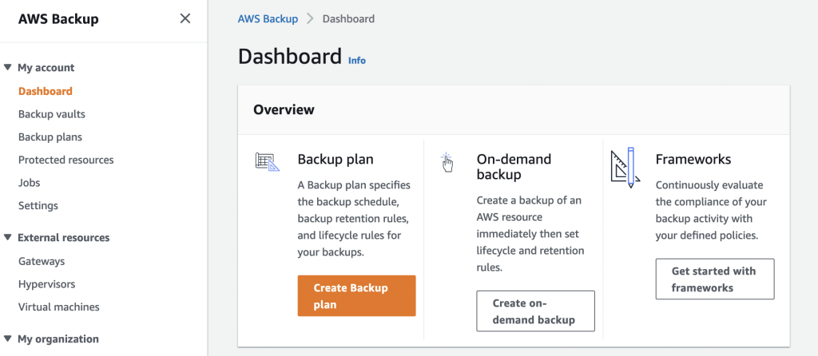Open Virtual machines in the sidebar

coord(59,307)
